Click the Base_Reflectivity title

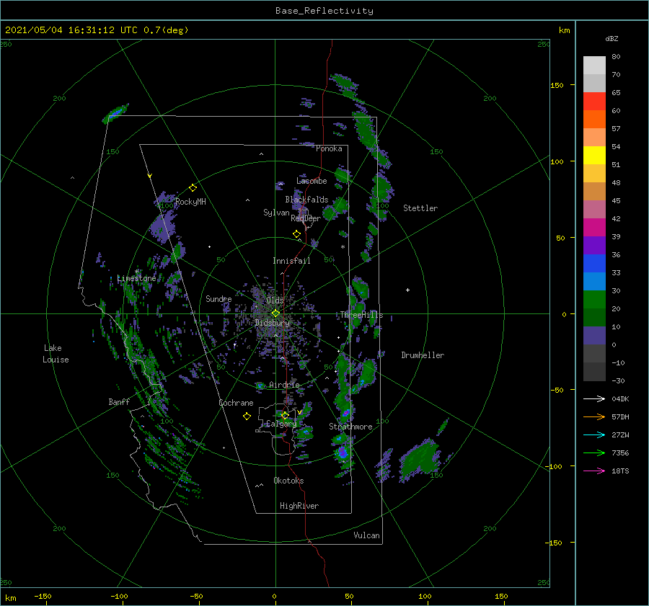324,11
